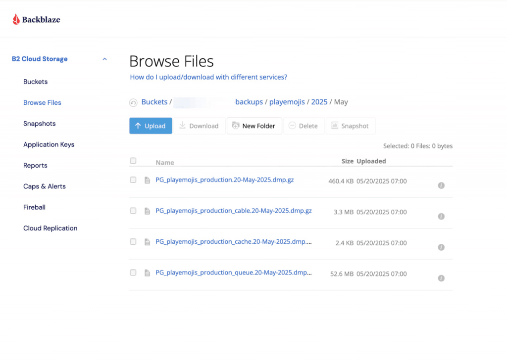Check the production_cache file checkbox

pyautogui.click(x=133, y=241)
